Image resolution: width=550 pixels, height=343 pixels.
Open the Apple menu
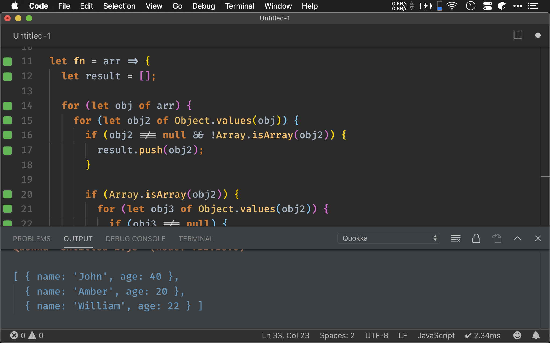pos(15,6)
